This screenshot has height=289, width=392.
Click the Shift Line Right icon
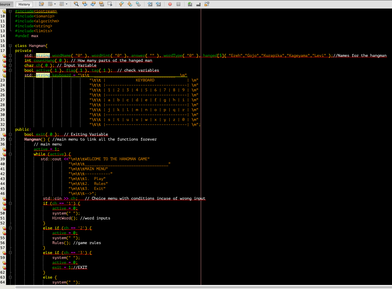pyautogui.click(x=158, y=4)
